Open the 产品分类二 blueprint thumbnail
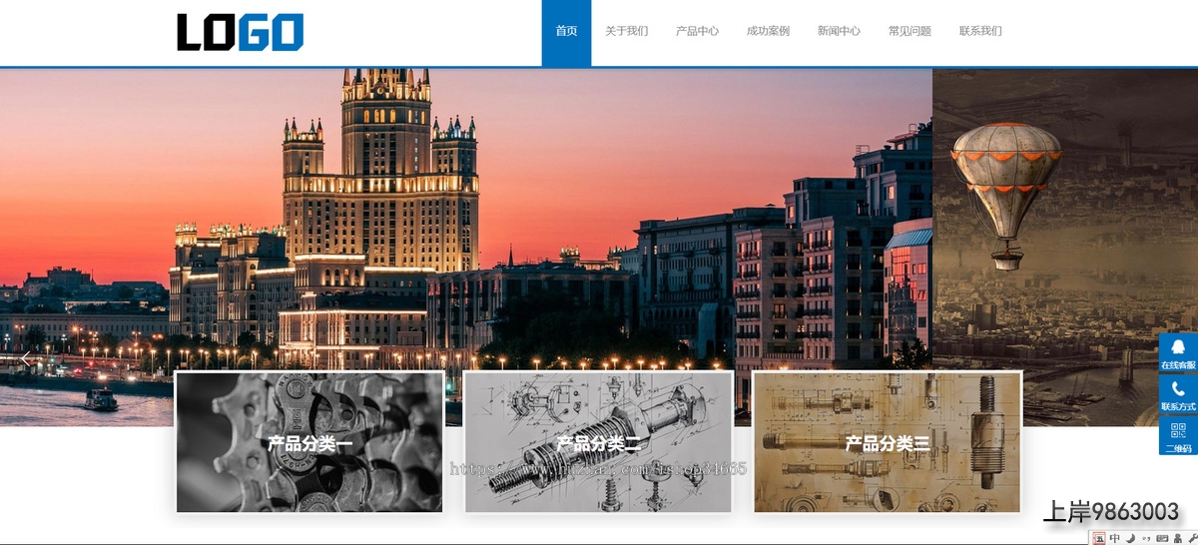 (598, 442)
